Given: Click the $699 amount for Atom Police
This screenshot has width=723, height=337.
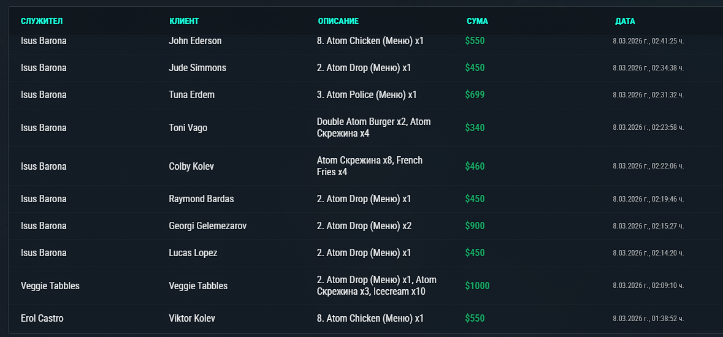Looking at the screenshot, I should point(475,94).
